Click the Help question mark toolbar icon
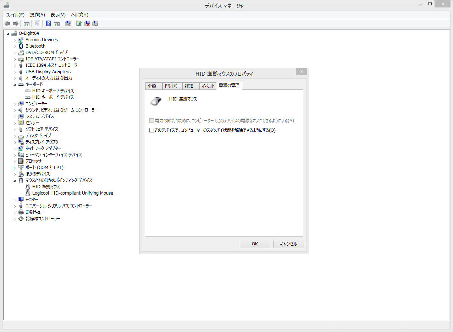The image size is (453, 332). [x=48, y=23]
